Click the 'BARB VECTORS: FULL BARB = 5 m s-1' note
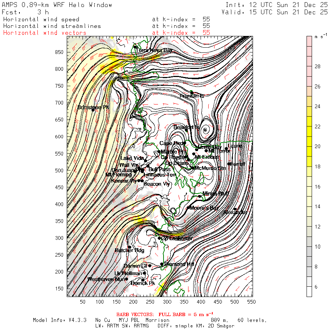This screenshot has width=330, height=330. tap(165, 315)
